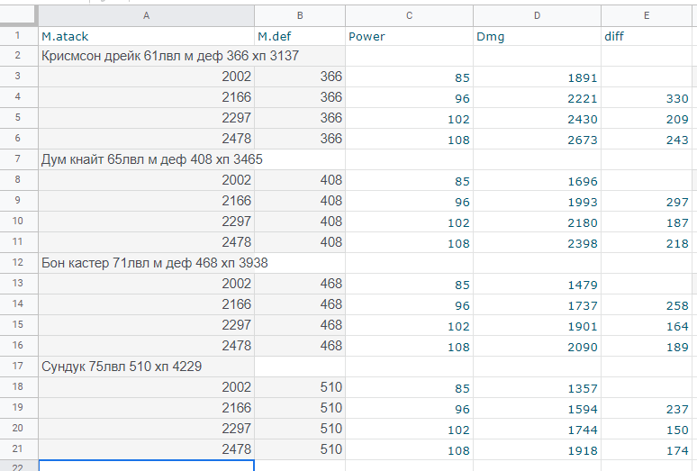Select the M.def header cell
Viewport: 697px width, 471px height.
point(300,36)
